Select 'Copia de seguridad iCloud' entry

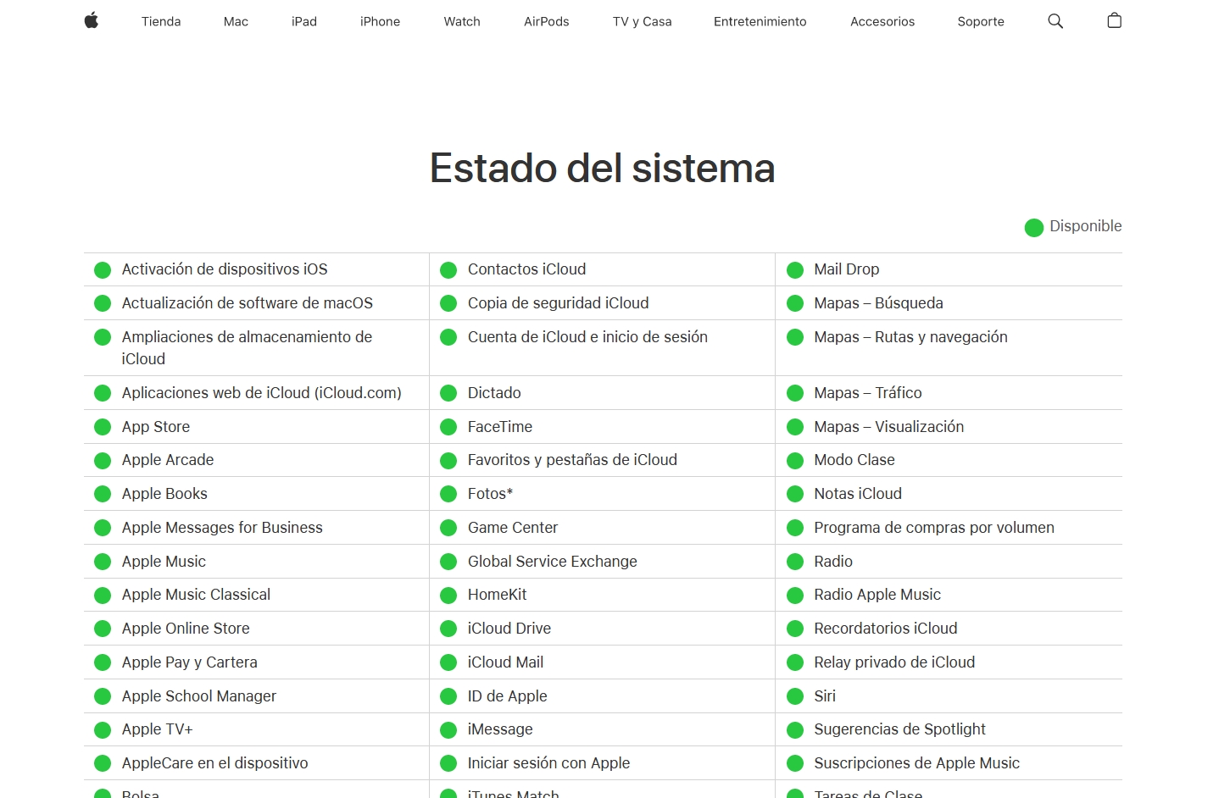click(x=559, y=303)
